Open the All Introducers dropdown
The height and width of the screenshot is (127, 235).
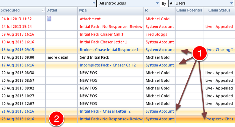[129, 3]
